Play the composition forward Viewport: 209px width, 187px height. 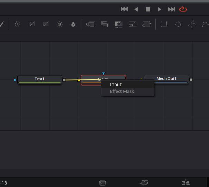(x=160, y=9)
